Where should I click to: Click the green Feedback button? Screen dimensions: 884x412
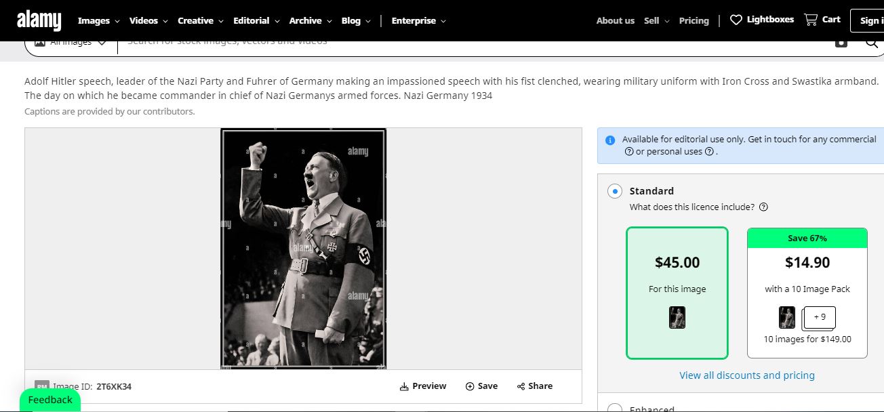pyautogui.click(x=50, y=400)
